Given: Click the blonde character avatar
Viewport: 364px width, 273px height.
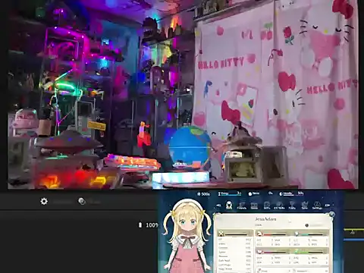Looking at the screenshot, I should coord(187,235).
